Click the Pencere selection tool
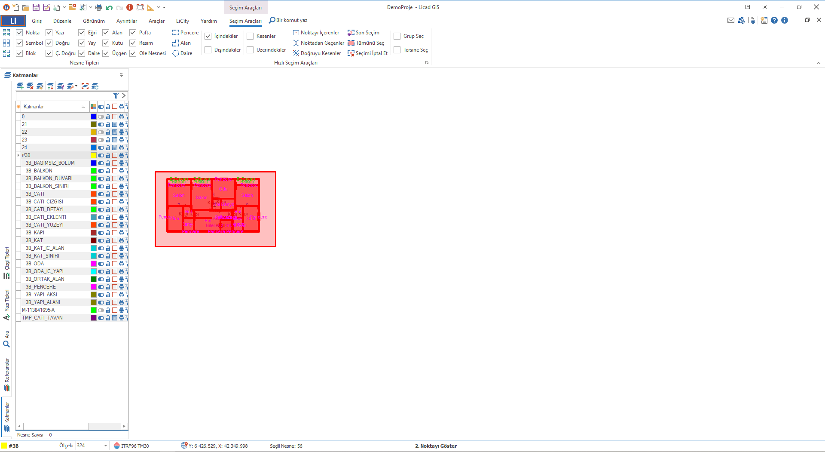The height and width of the screenshot is (452, 825). [x=185, y=33]
